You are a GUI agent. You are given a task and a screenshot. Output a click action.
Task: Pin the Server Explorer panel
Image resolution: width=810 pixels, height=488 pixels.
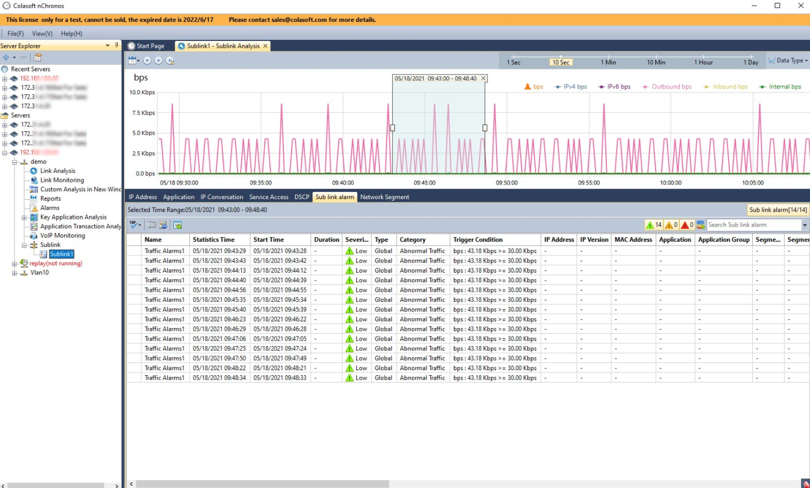point(117,45)
